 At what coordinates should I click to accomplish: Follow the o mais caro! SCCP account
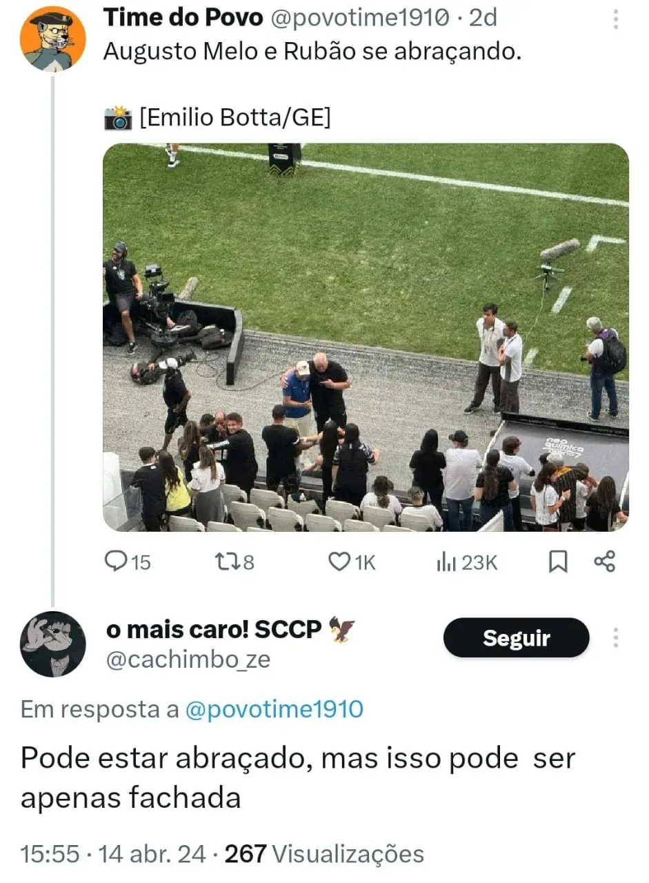coord(516,637)
